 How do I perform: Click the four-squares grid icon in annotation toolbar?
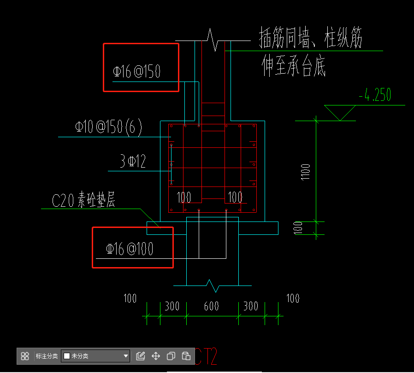(x=25, y=356)
